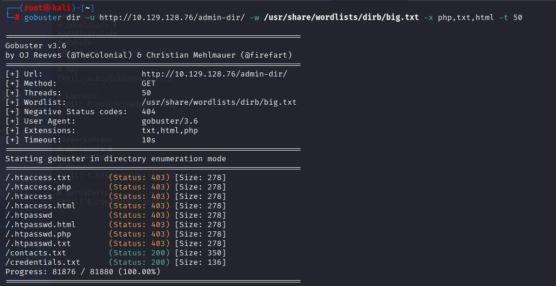Click the Size: 350 value for contacts.txt
Image resolution: width=556 pixels, height=286 pixels.
click(200, 253)
